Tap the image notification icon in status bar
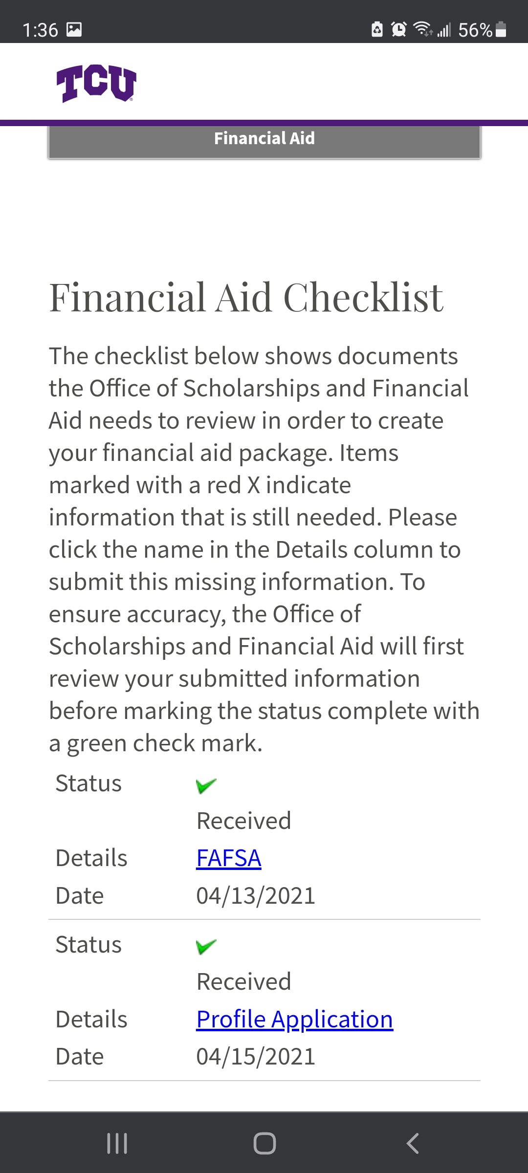 pyautogui.click(x=74, y=30)
